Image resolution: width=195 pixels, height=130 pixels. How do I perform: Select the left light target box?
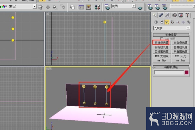pos(84,103)
